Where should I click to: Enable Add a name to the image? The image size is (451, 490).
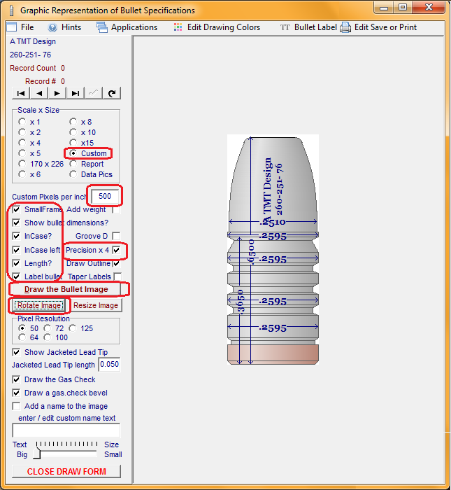(x=16, y=406)
